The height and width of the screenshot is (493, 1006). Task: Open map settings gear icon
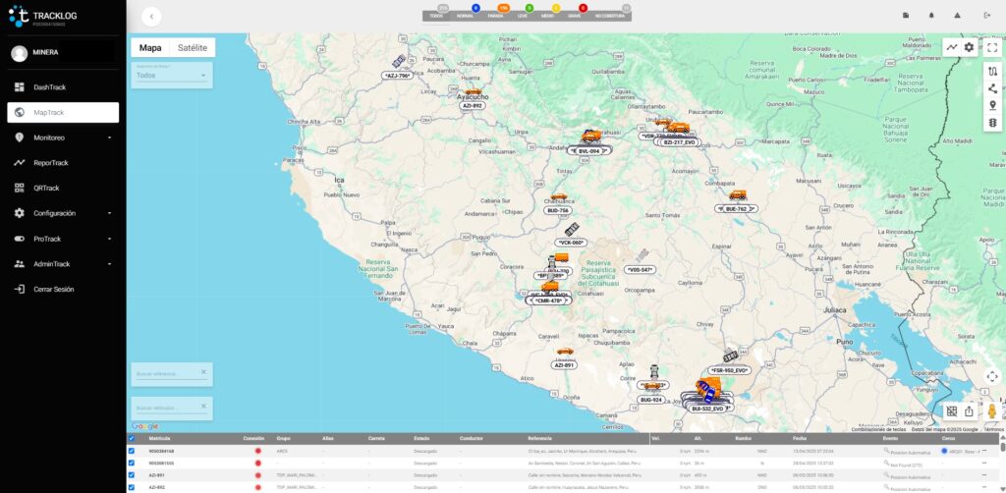[970, 47]
